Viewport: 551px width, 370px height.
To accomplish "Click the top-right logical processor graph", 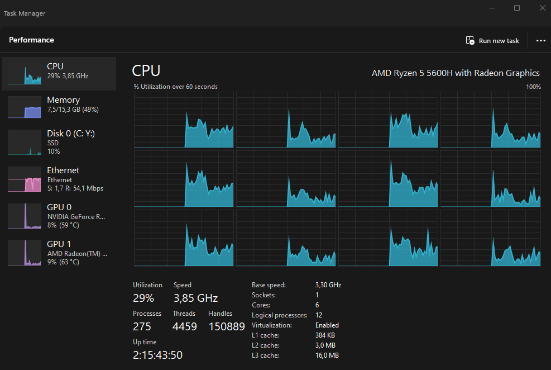I will 490,120.
